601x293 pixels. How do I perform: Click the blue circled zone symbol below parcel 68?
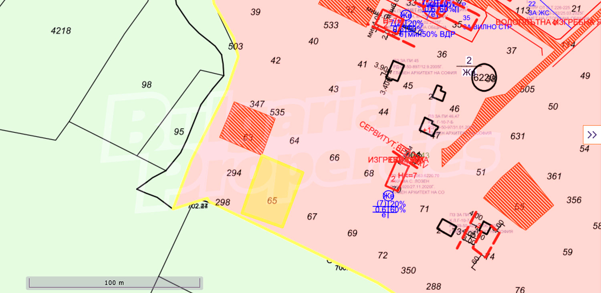[388, 195]
